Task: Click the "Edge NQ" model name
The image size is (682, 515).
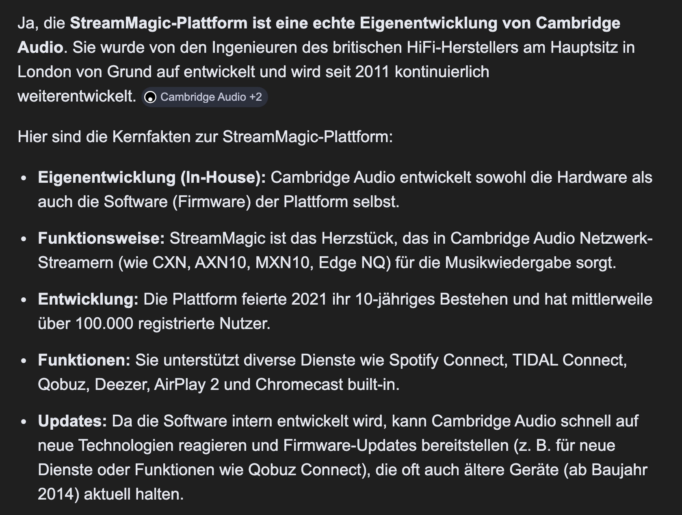Action: pyautogui.click(x=352, y=263)
